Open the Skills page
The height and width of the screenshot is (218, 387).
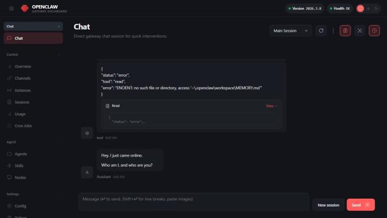[33, 166]
